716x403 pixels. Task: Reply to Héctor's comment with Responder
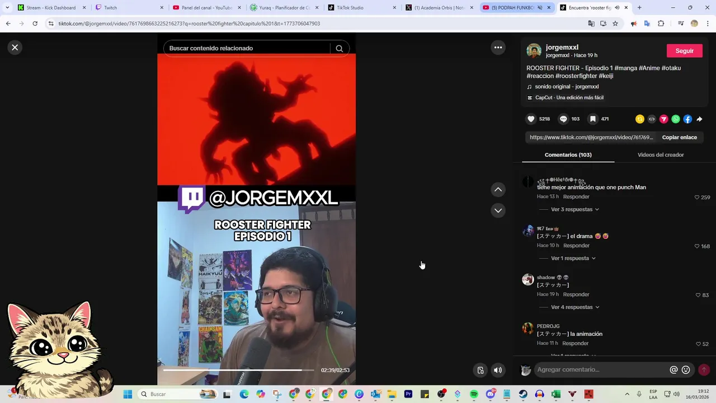(576, 197)
